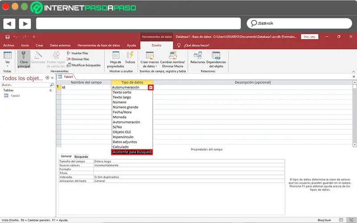
Task: Choose Calculado data type
Action: point(120,147)
